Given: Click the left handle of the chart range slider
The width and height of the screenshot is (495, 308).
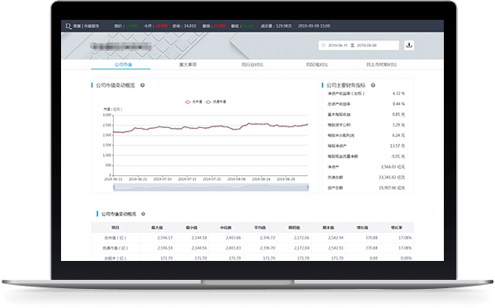Looking at the screenshot, I should [x=114, y=187].
